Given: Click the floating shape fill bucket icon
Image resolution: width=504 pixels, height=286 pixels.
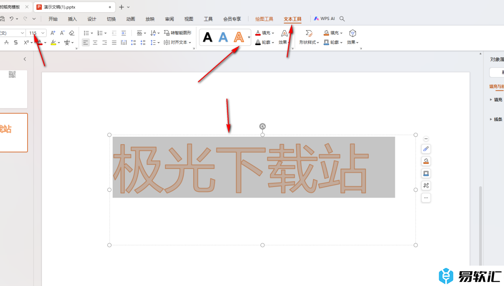Looking at the screenshot, I should point(426,161).
